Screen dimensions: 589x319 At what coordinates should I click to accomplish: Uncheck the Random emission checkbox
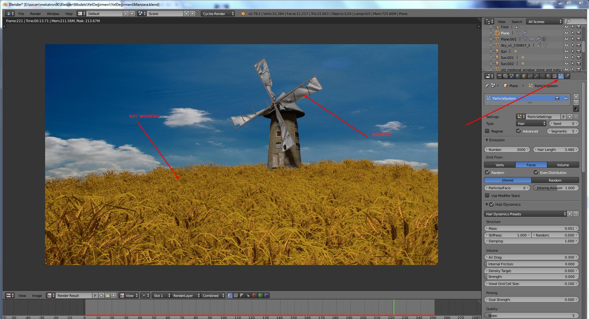tap(487, 172)
